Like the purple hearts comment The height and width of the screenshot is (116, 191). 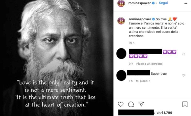(183, 54)
